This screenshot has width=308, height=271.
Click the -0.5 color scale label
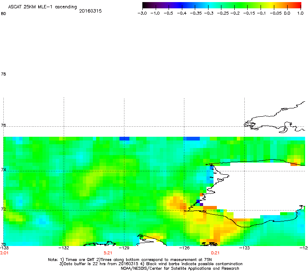point(168,13)
